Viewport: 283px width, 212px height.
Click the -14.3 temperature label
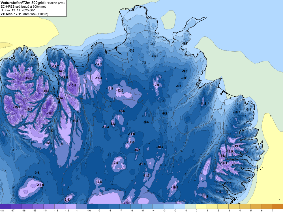coord(46,91)
